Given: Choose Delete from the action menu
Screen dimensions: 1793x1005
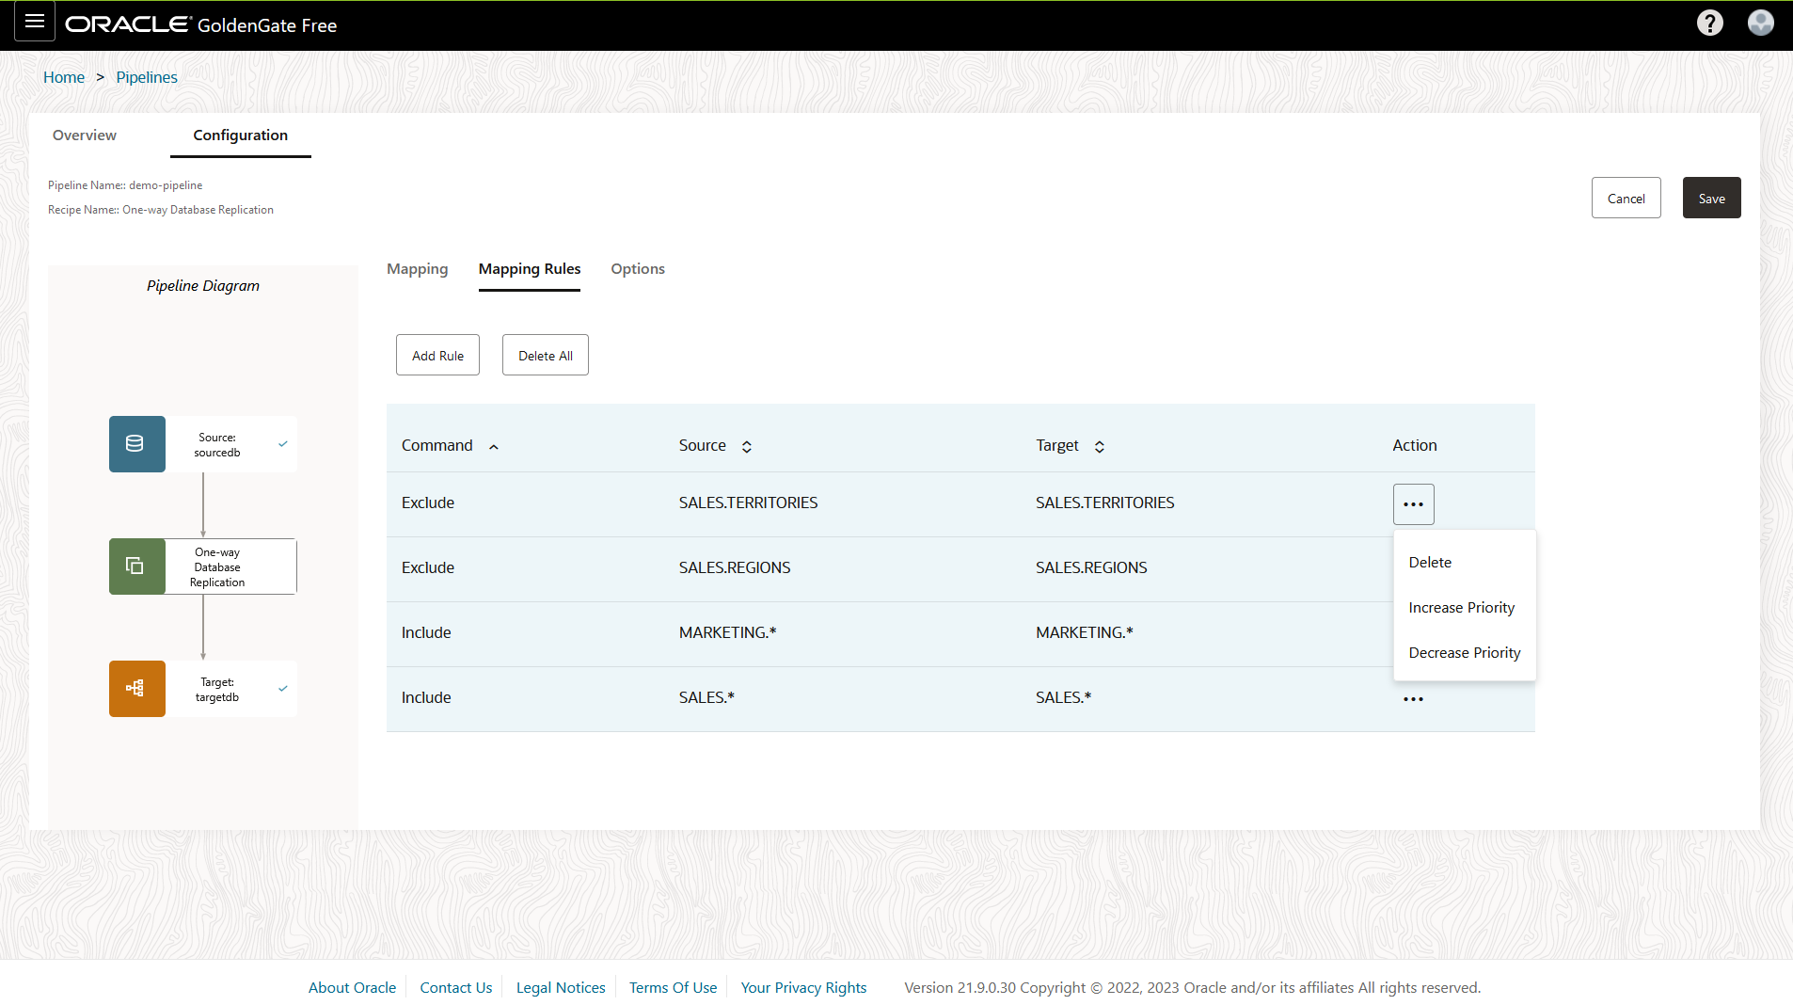Looking at the screenshot, I should [1464, 562].
